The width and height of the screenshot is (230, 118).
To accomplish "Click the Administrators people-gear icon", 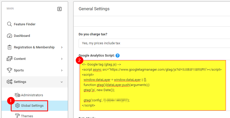I will coord(17,95).
